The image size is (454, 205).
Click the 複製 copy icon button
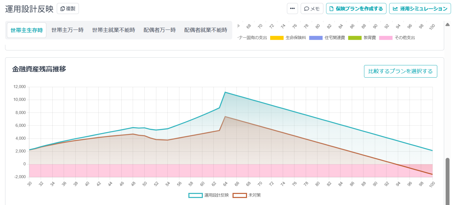[x=68, y=9]
